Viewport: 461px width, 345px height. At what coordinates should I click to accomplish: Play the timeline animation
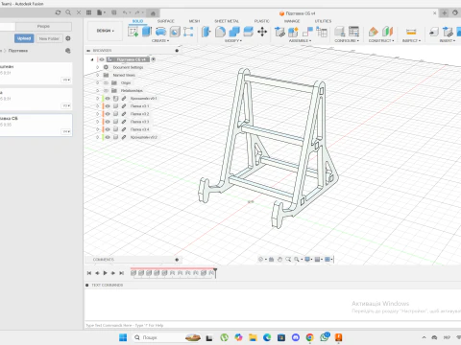point(105,273)
